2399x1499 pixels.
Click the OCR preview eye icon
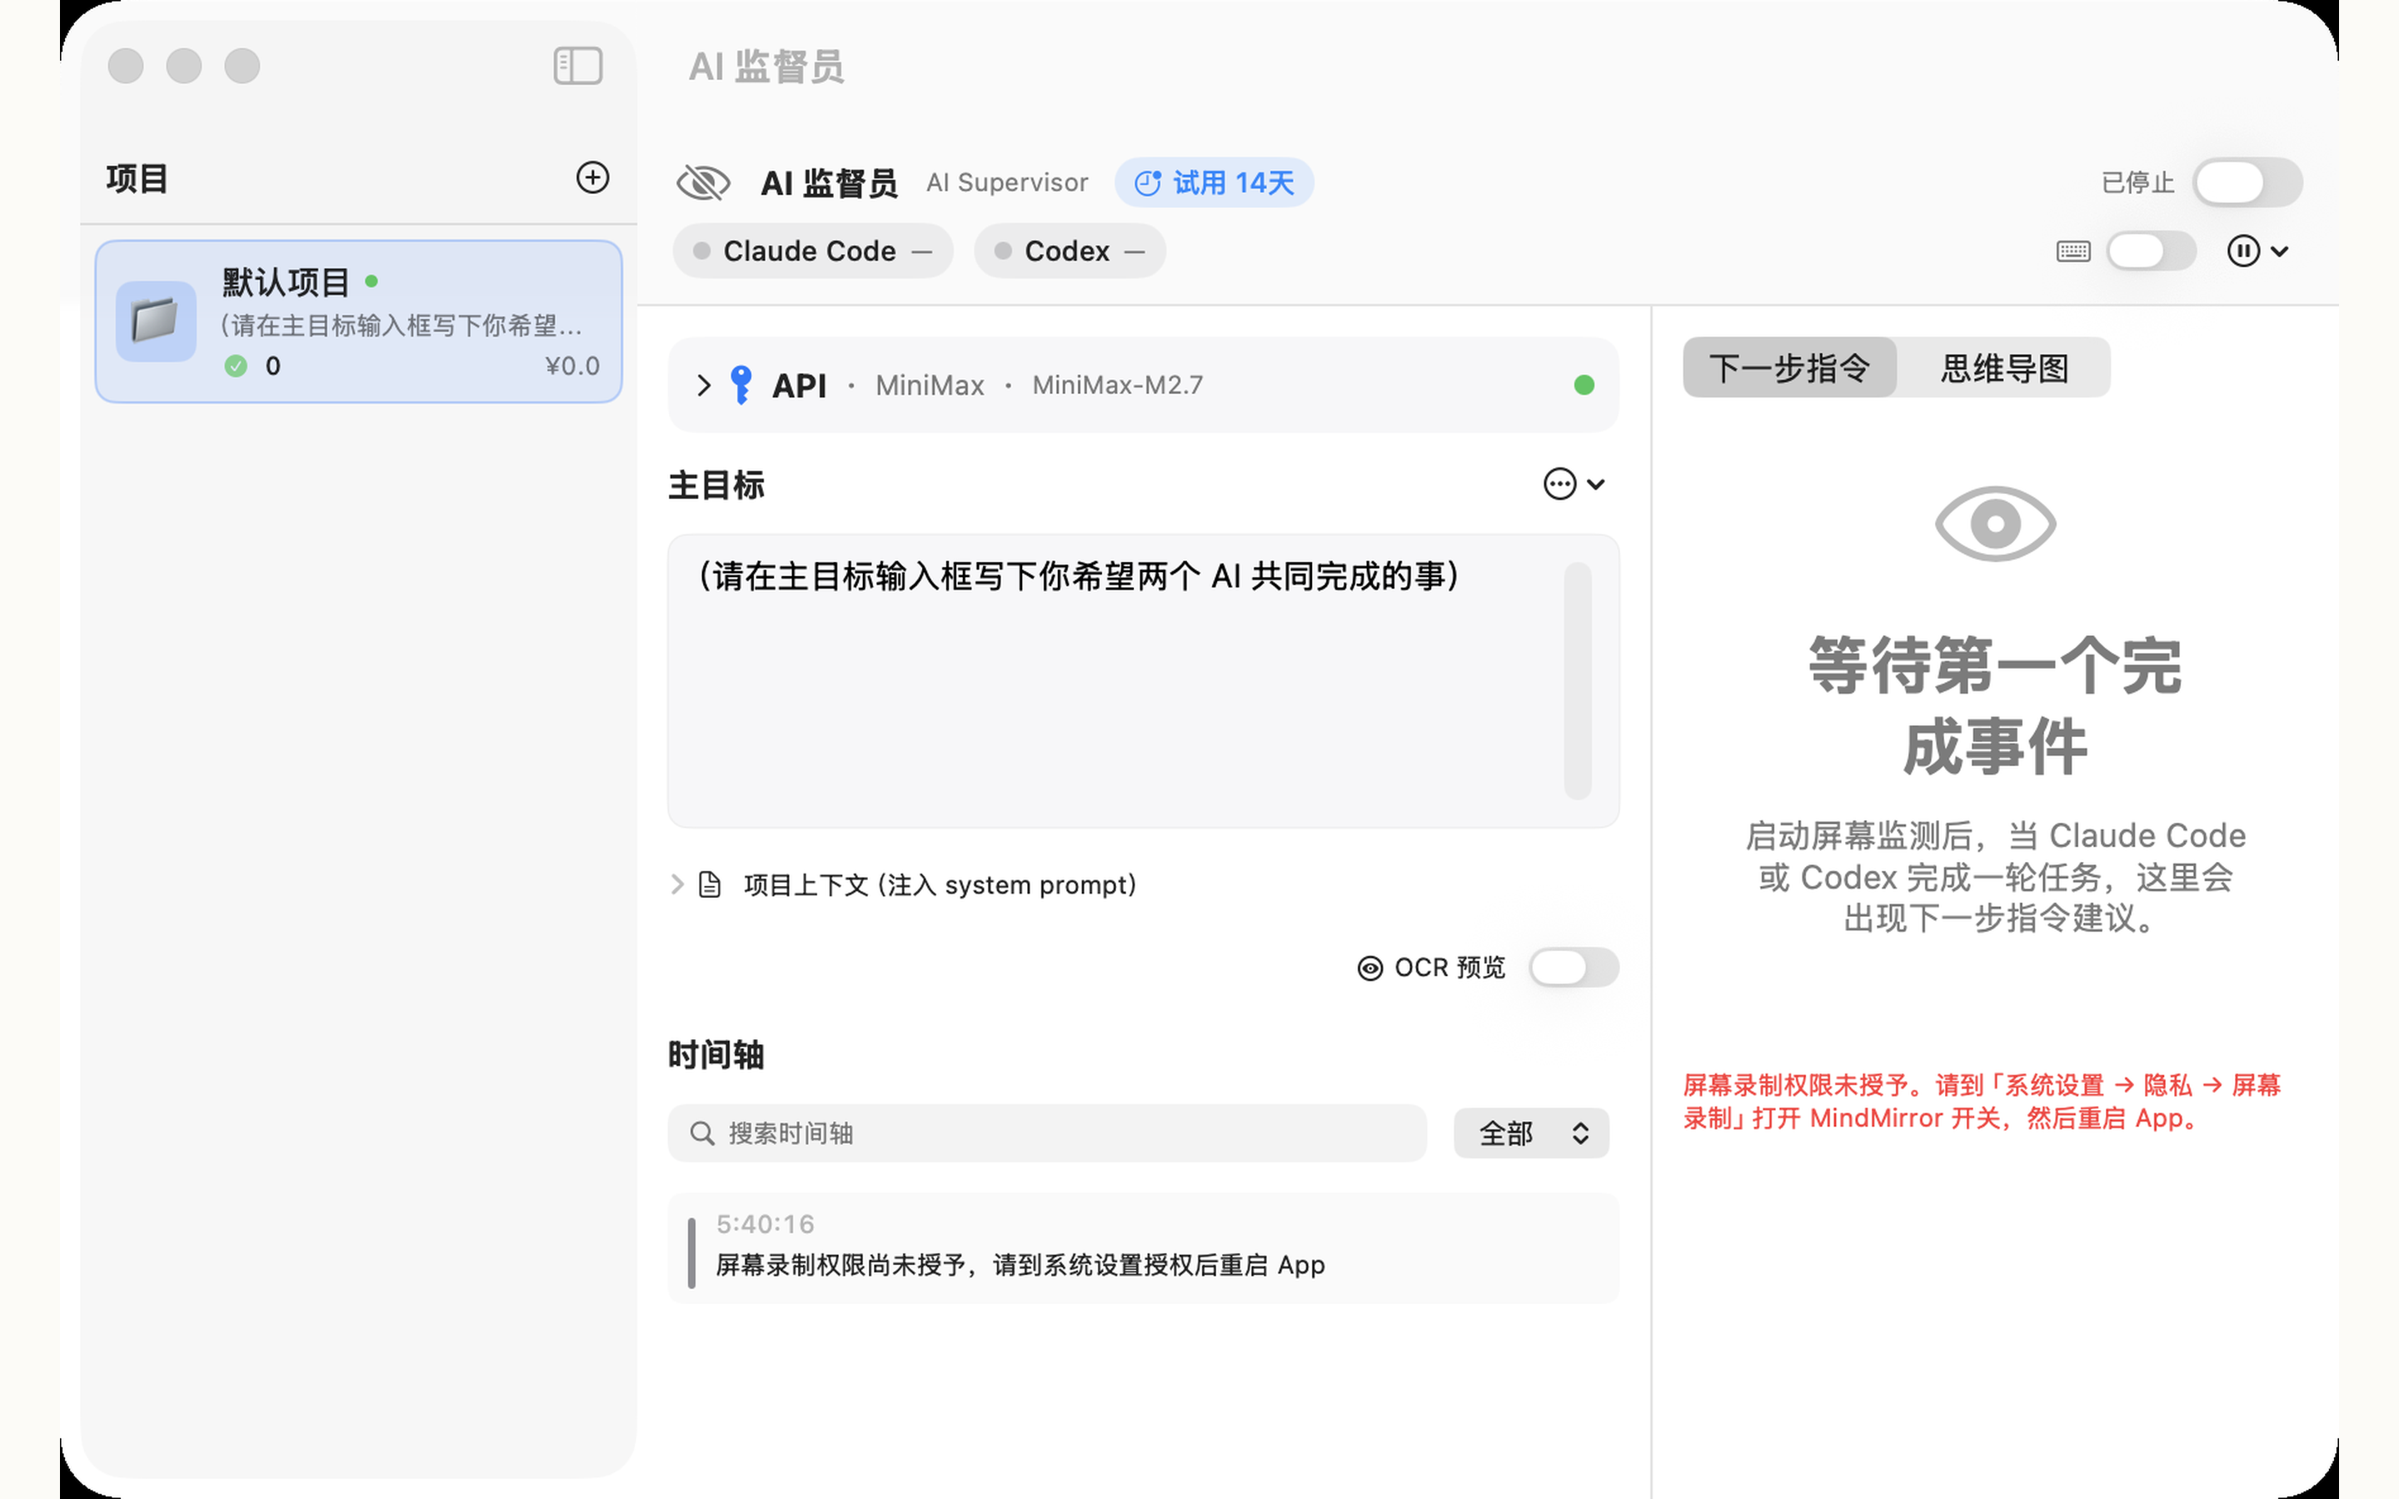pos(1370,968)
